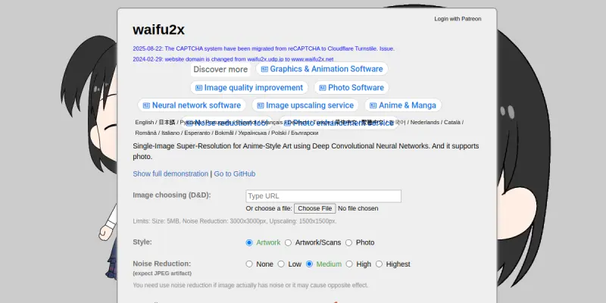The image size is (606, 303).
Task: Click the icon beside Image quality improvement
Action: tap(198, 88)
